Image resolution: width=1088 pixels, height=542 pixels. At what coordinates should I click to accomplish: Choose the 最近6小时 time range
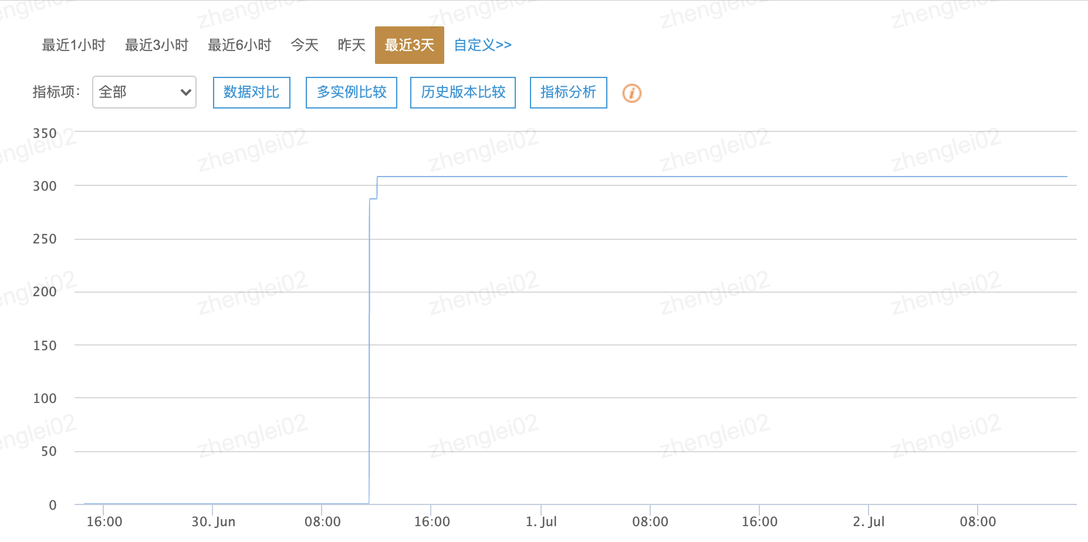(x=239, y=45)
